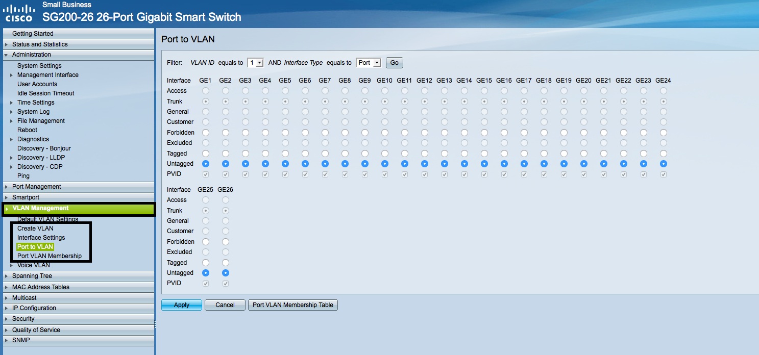Select Tagged radio for GE1

pos(206,154)
